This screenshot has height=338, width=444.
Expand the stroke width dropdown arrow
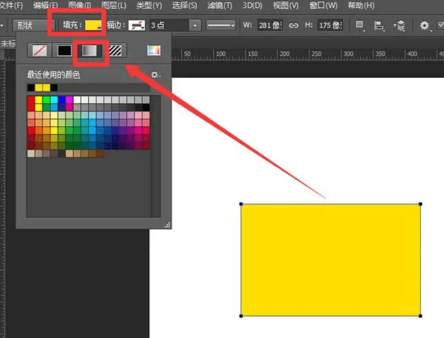195,26
